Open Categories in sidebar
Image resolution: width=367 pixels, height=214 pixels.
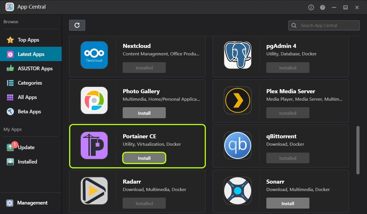(x=31, y=83)
